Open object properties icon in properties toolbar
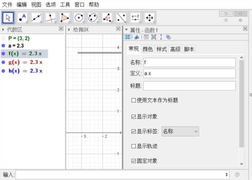The height and width of the screenshot is (180, 252). 128,37
